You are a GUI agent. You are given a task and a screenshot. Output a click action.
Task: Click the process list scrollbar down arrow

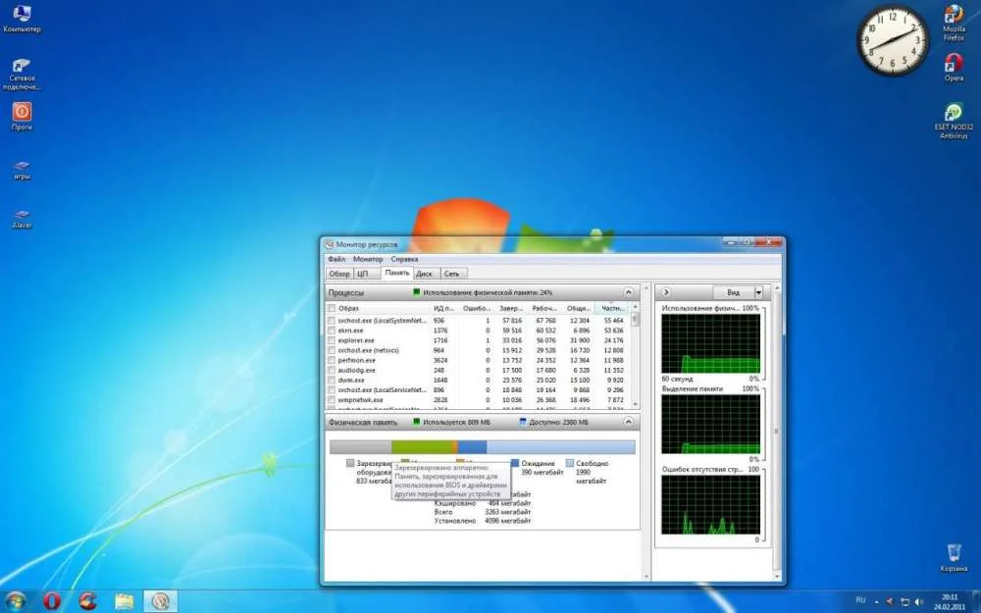[x=635, y=405]
